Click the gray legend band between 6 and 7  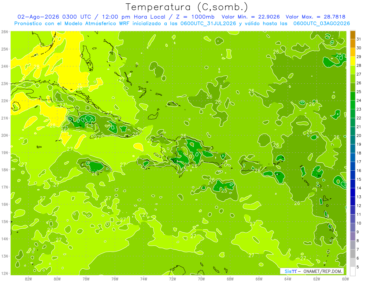click(353, 253)
